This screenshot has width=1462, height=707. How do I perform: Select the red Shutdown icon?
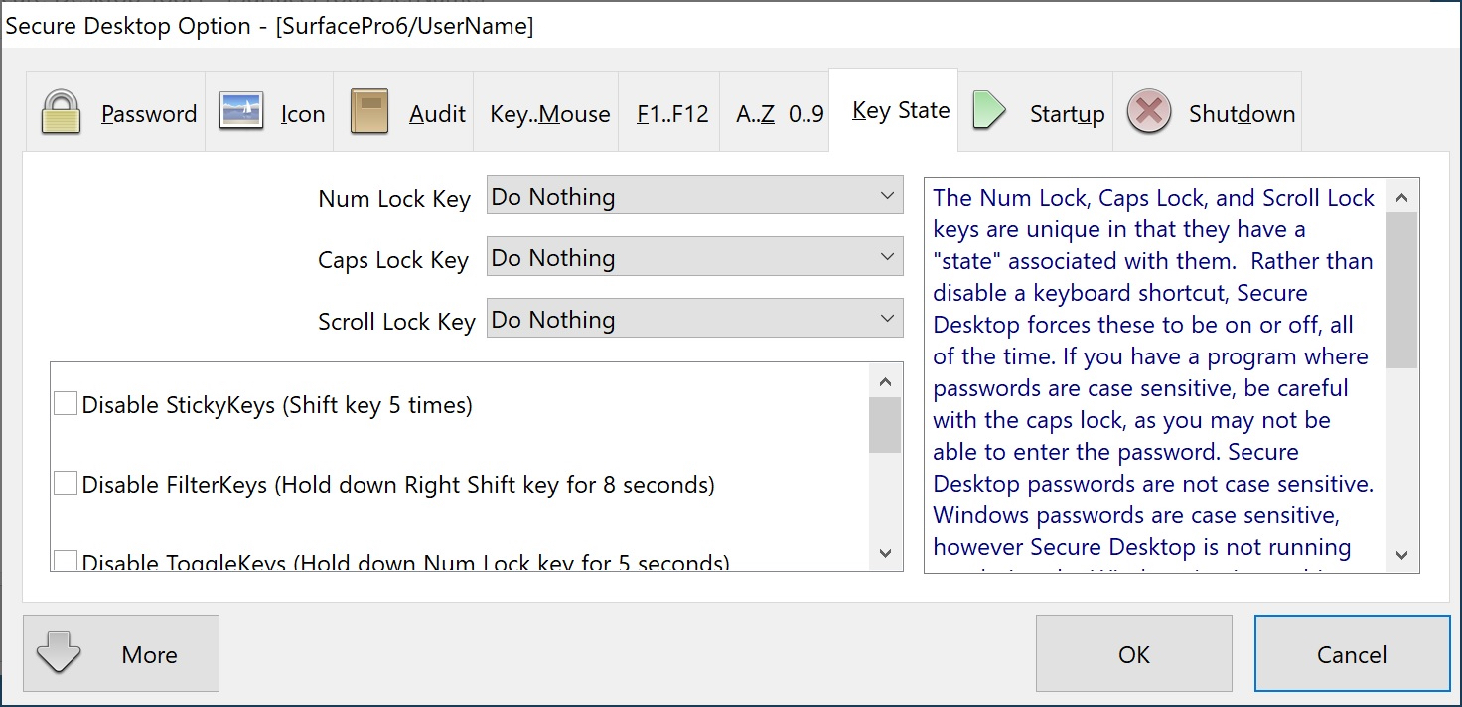(1149, 111)
